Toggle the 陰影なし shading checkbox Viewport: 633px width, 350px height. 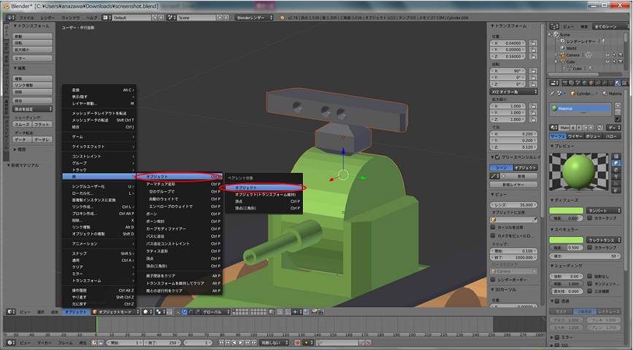pyautogui.click(x=589, y=276)
